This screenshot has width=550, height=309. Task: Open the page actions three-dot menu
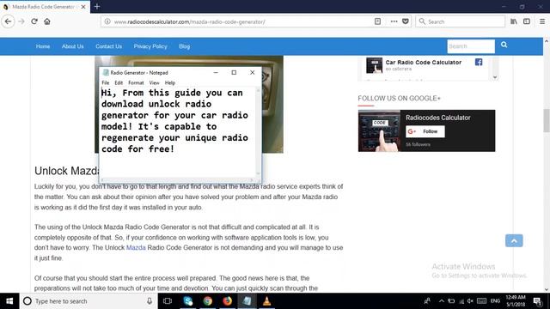coord(394,21)
